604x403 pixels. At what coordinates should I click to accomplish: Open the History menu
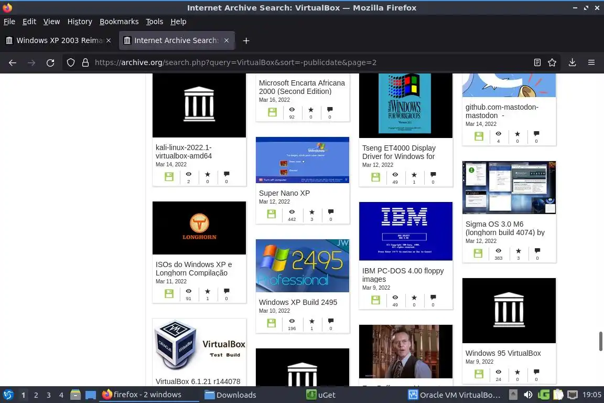coord(80,22)
